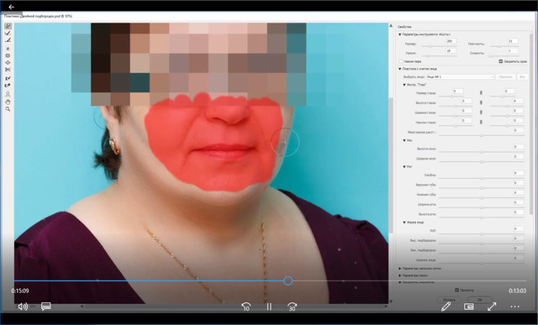
Task: Enable the Нажим пера checkbox
Action: [401, 61]
